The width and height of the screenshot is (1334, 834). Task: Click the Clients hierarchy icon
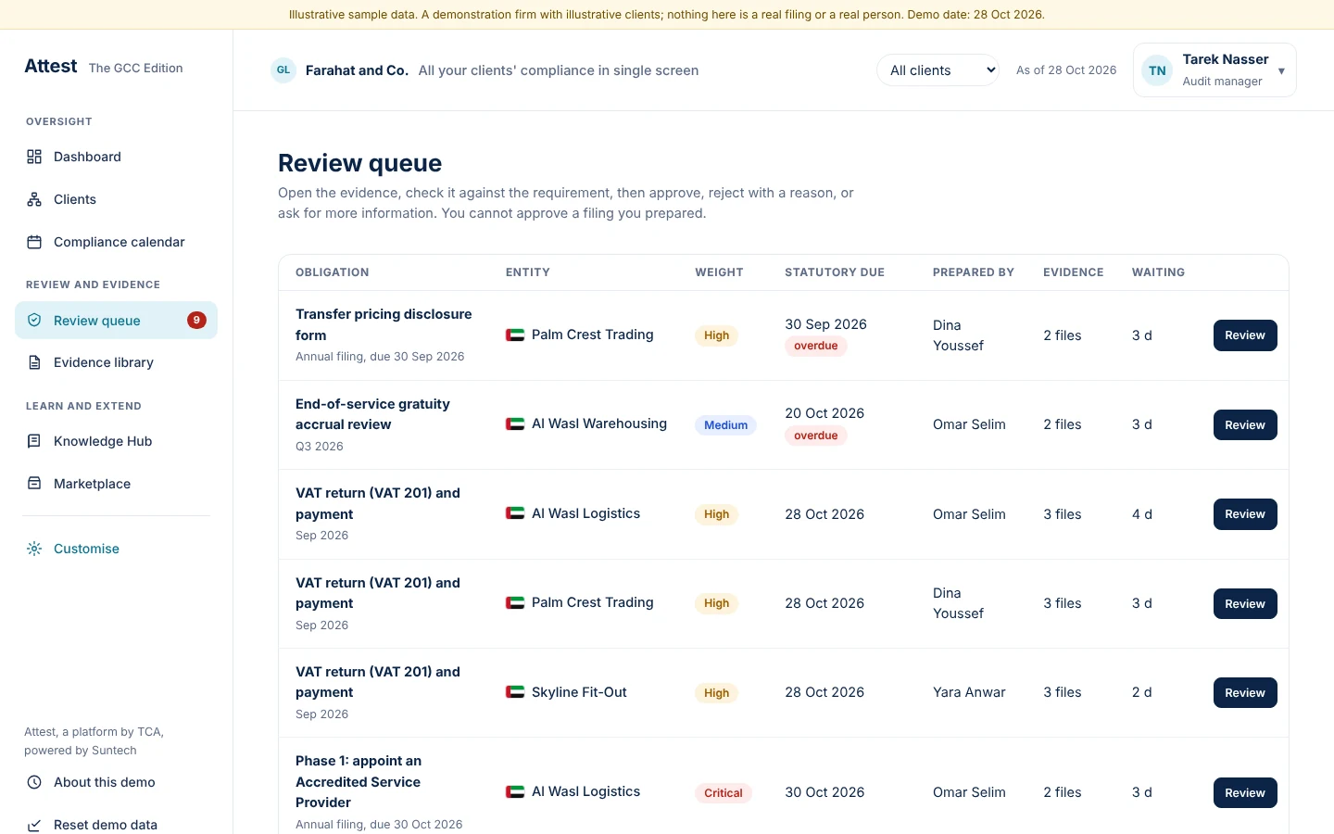click(34, 199)
